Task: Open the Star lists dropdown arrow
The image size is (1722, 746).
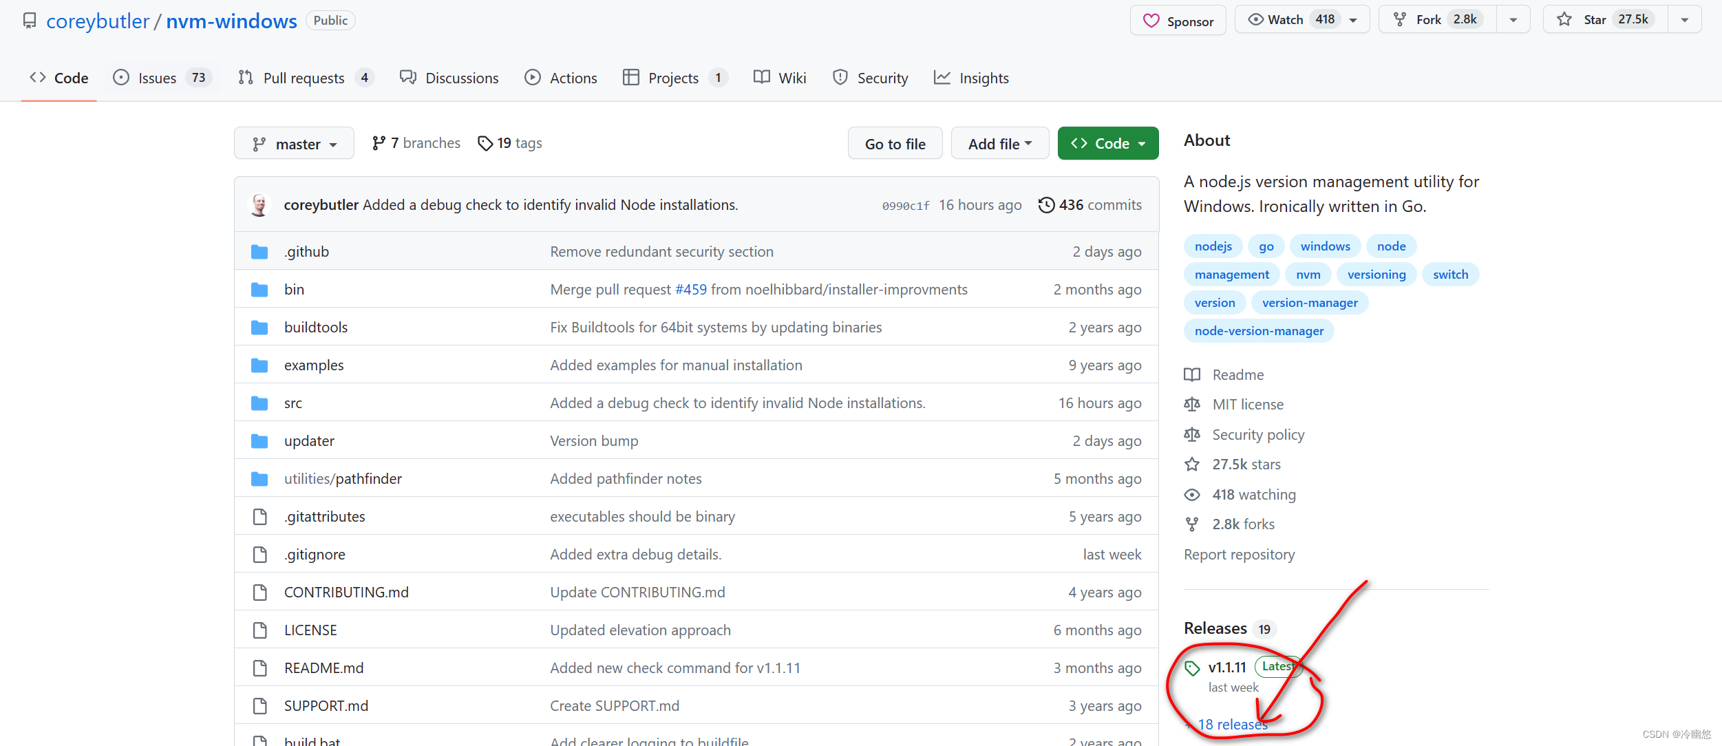Action: click(1684, 20)
